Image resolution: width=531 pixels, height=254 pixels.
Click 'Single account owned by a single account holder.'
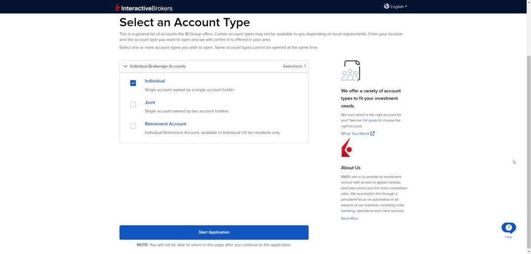click(x=190, y=90)
